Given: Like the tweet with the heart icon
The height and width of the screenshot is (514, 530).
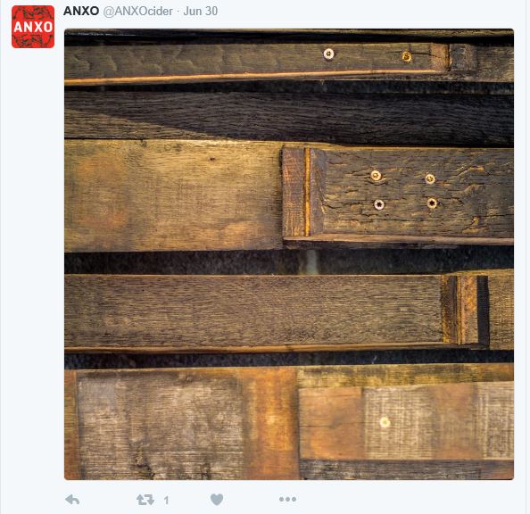Looking at the screenshot, I should [217, 500].
